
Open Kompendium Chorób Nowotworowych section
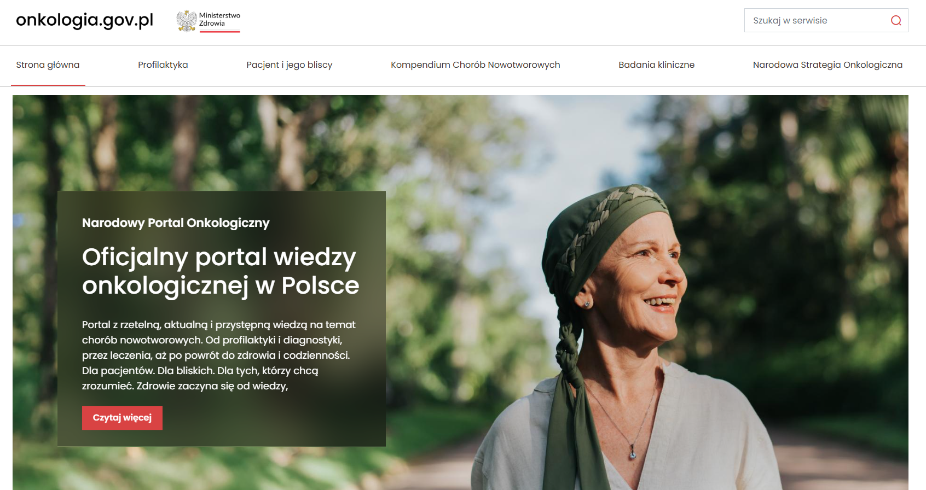click(475, 65)
